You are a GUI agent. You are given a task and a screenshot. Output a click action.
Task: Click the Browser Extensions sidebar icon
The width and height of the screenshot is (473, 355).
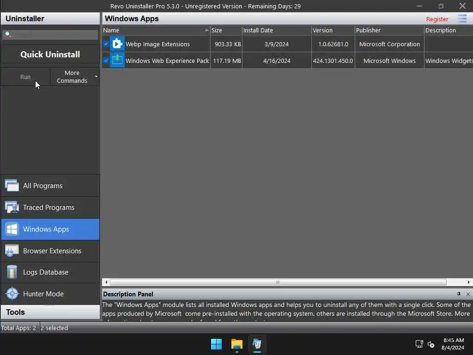[x=12, y=251]
